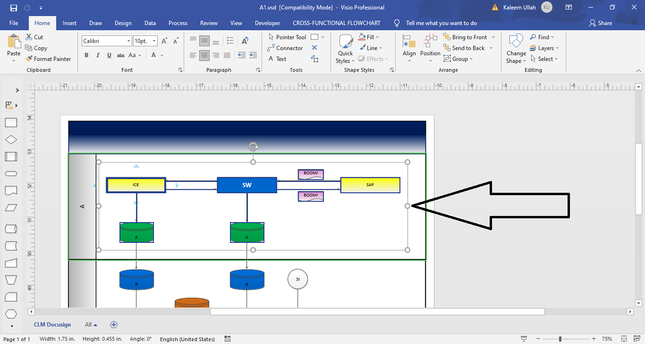Screen dimensions: 645x344
Task: Open presentation mode from the status bar
Action: tap(524, 339)
